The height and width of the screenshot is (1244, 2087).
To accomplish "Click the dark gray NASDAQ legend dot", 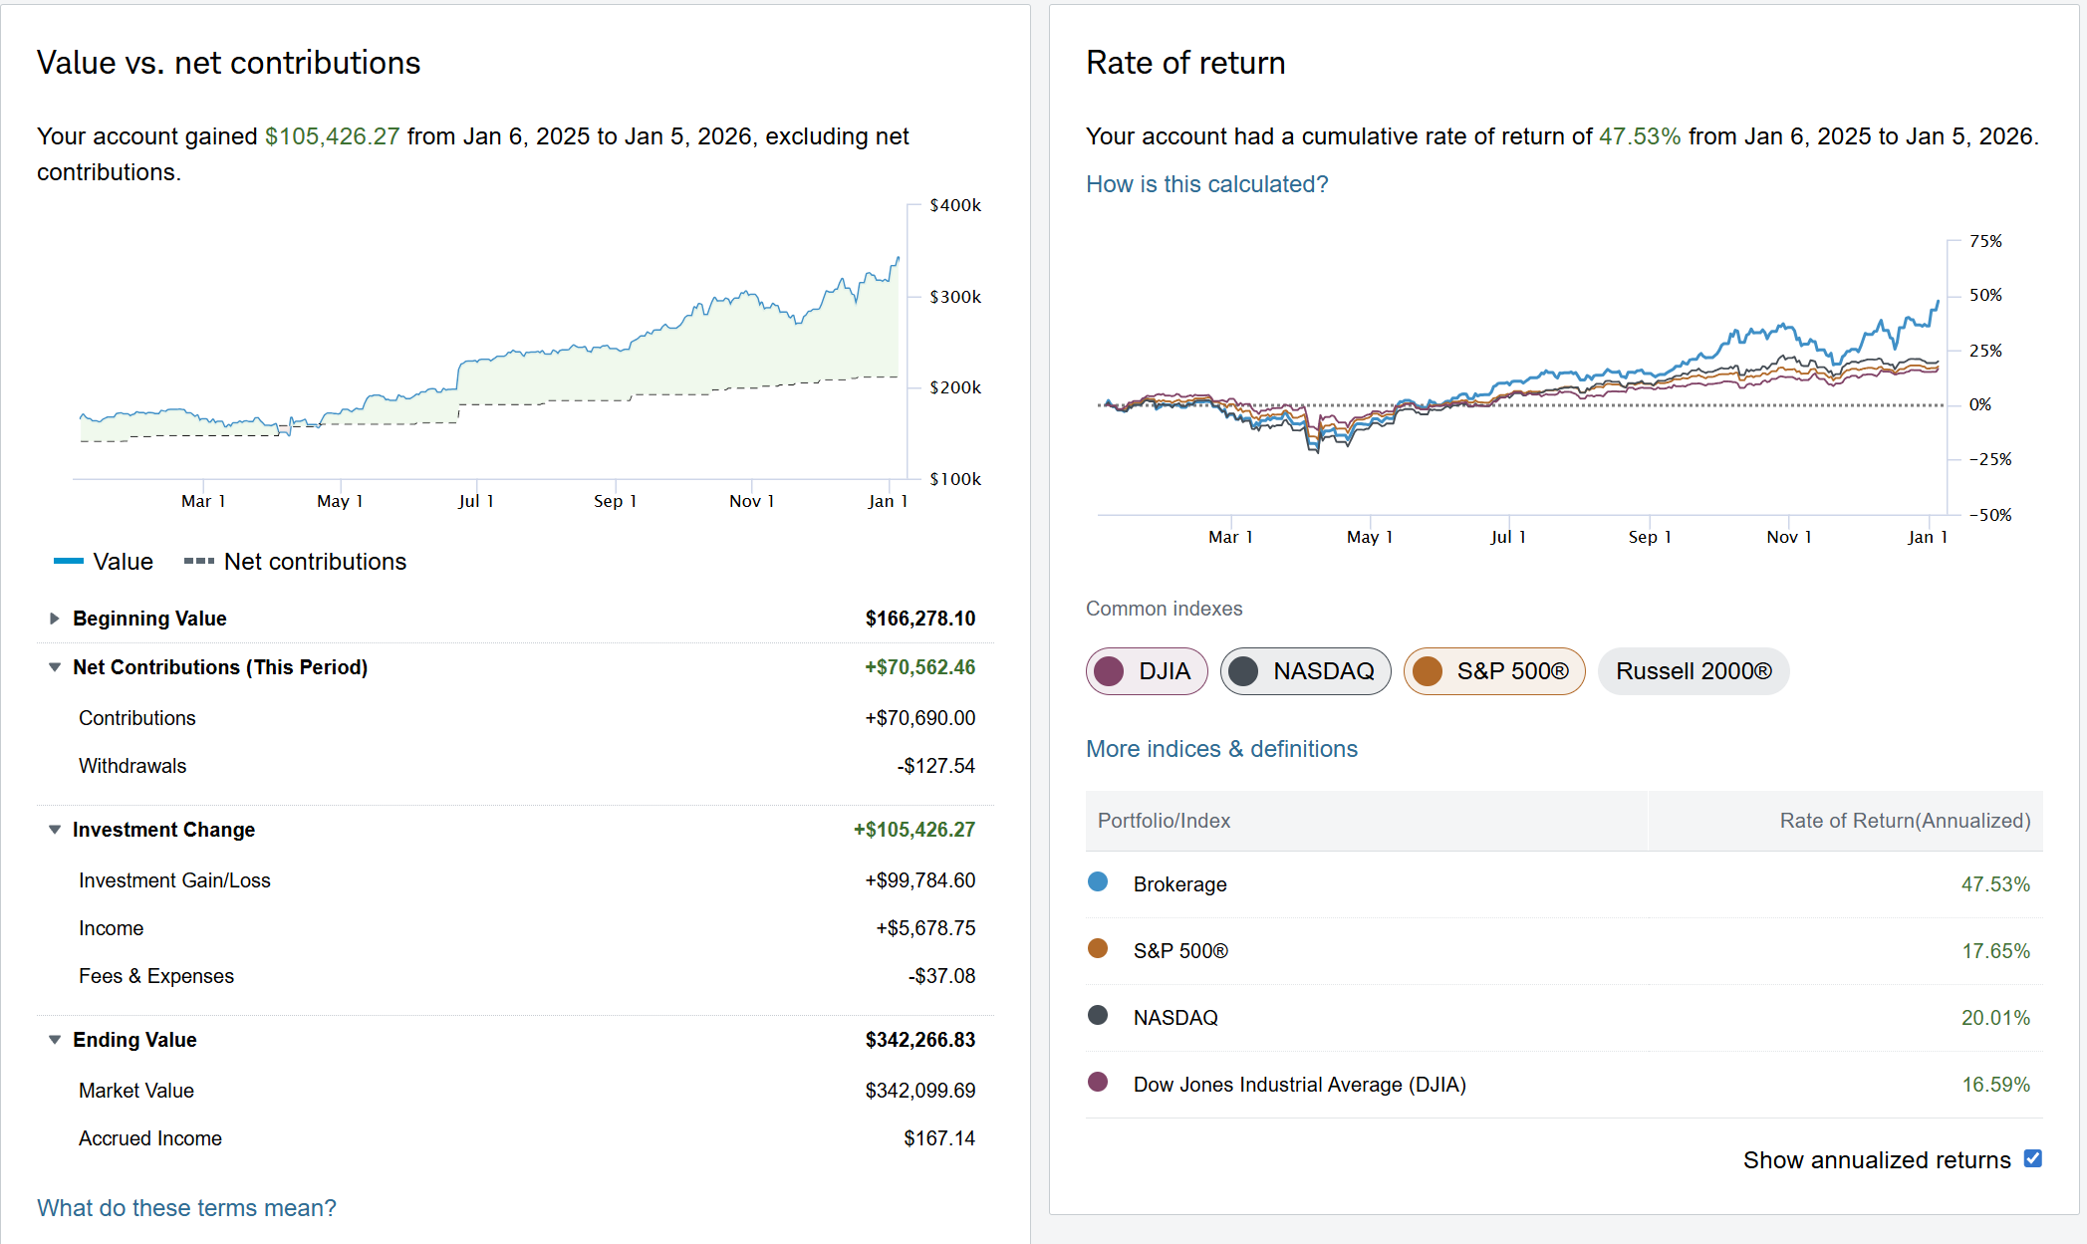I will coord(1098,1015).
